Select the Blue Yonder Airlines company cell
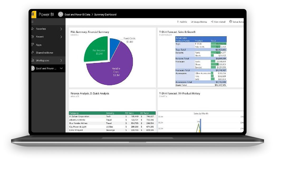The width and height of the screenshot is (288, 170). [x=78, y=123]
